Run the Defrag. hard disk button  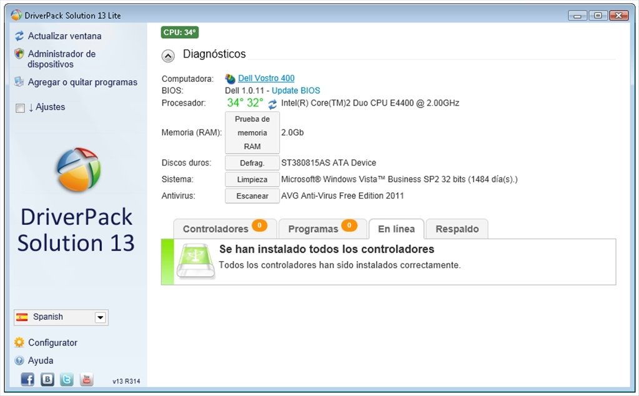(252, 163)
